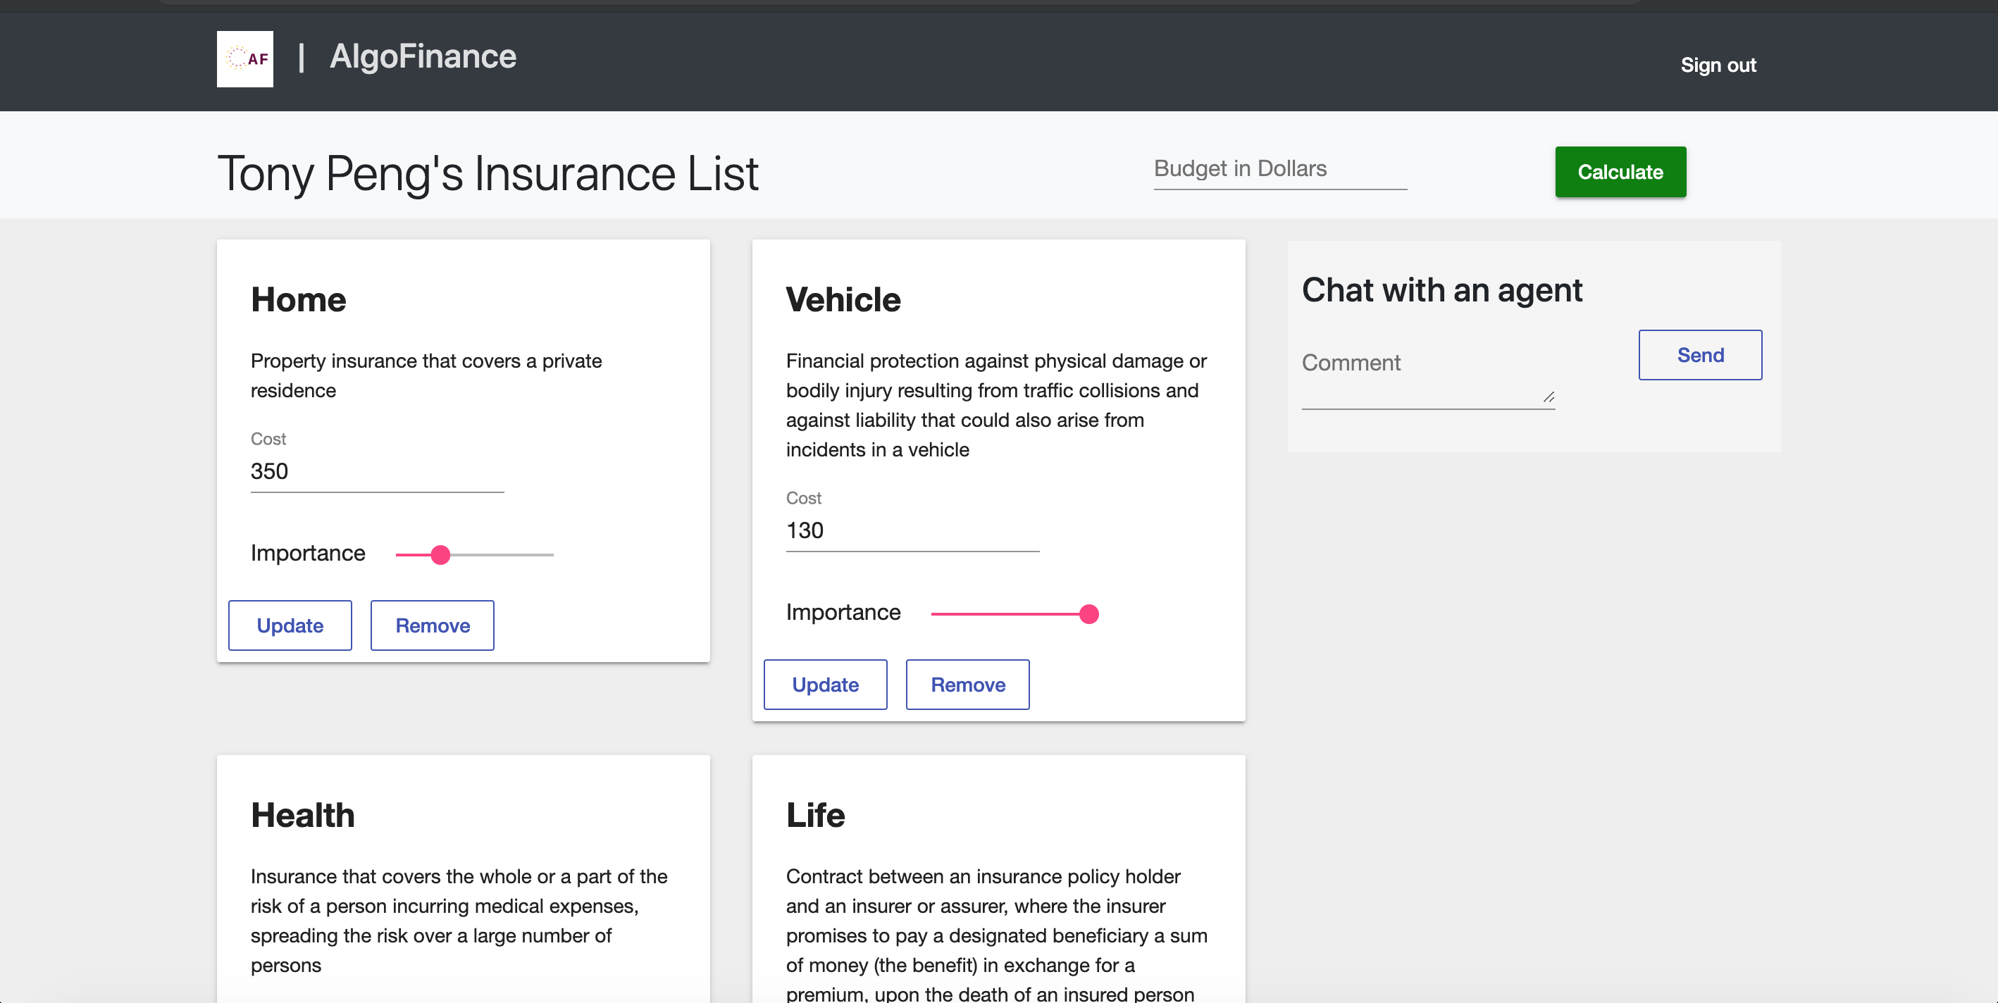1998x1003 pixels.
Task: Remove the Home insurance entry
Action: point(432,625)
